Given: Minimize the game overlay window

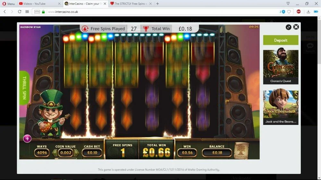Looking at the screenshot, I should tap(289, 27).
